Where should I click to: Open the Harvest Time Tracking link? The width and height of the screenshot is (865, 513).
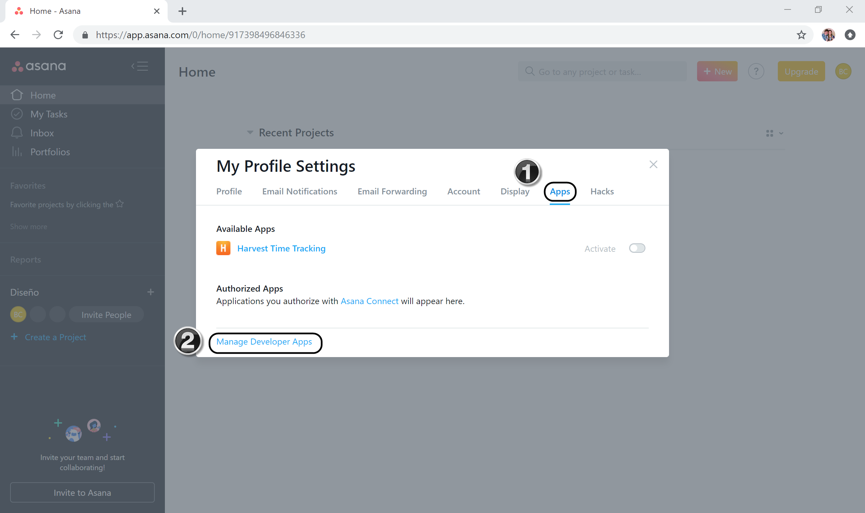(281, 248)
